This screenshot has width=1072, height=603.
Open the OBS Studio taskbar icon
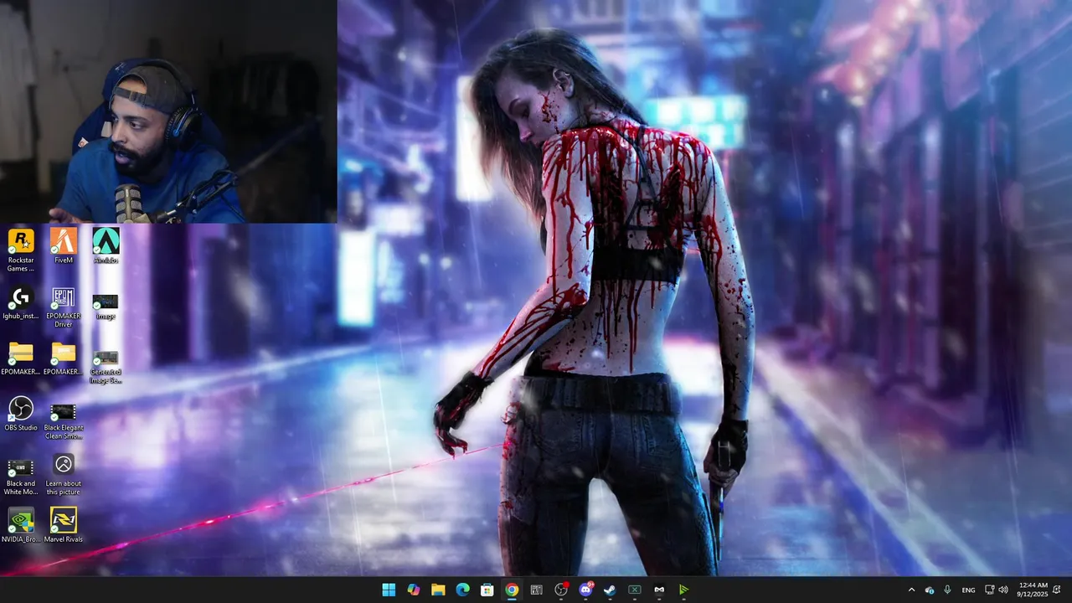click(x=561, y=590)
